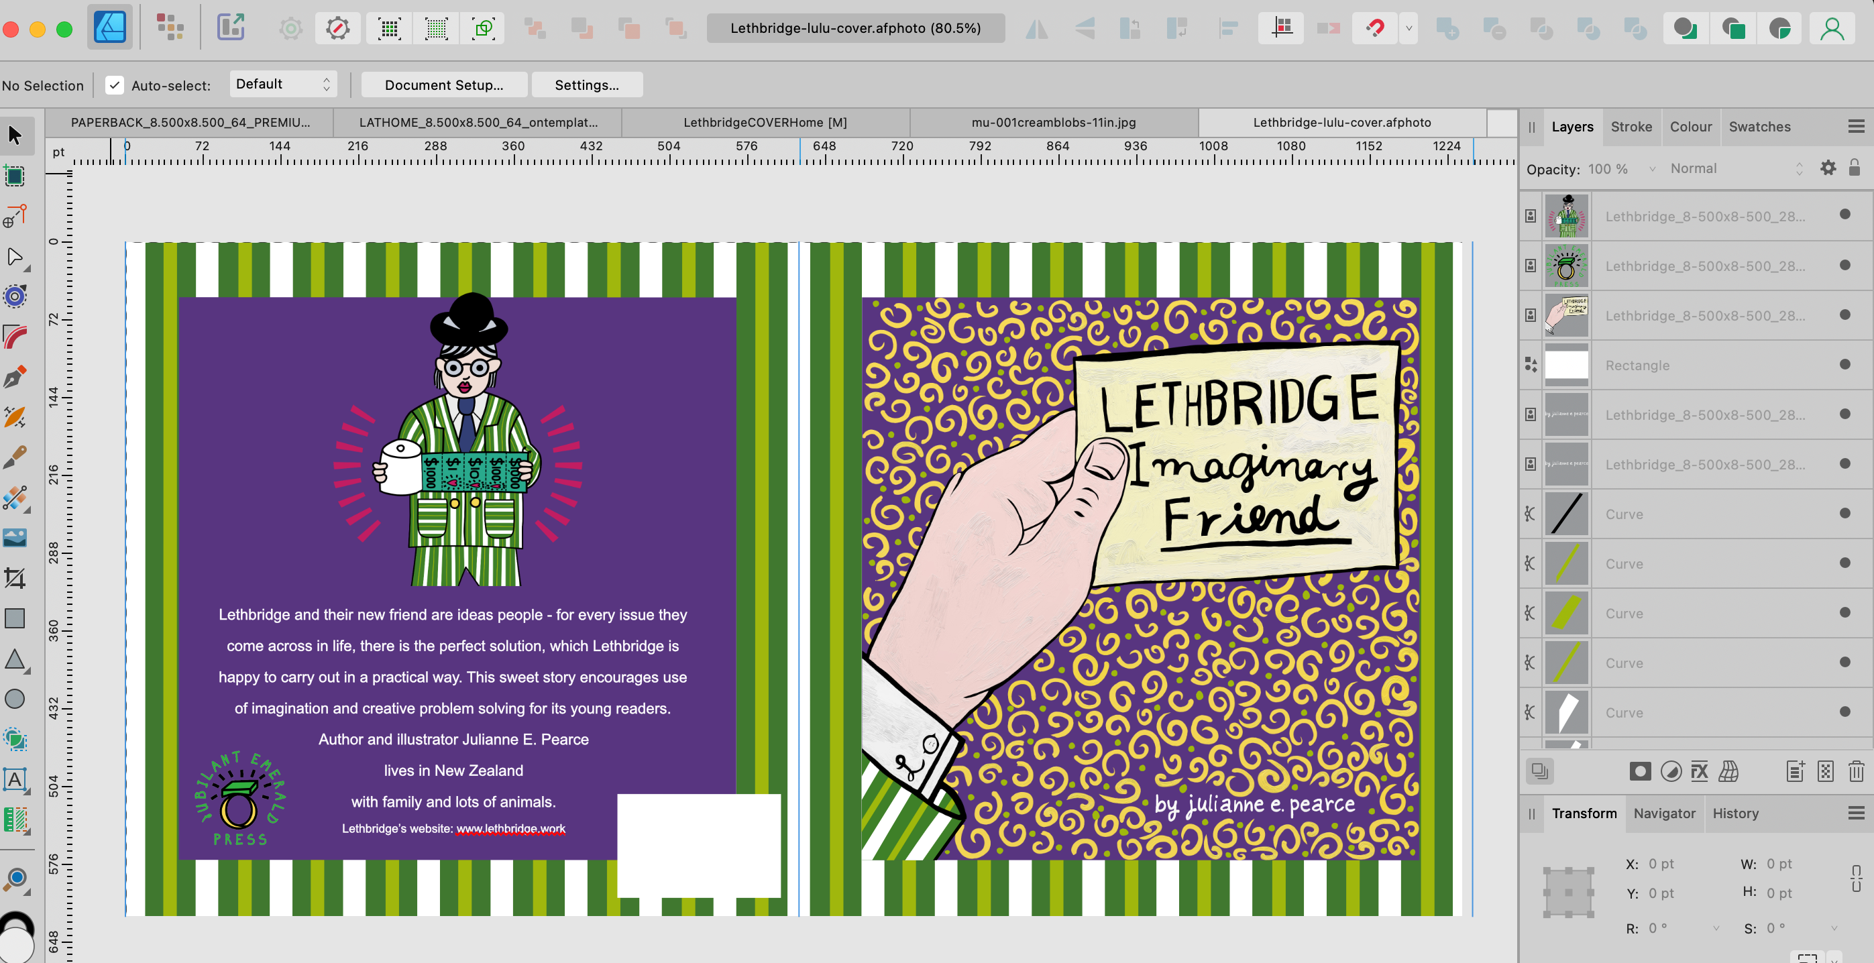Select the Corner tool
The height and width of the screenshot is (963, 1874).
coord(15,337)
